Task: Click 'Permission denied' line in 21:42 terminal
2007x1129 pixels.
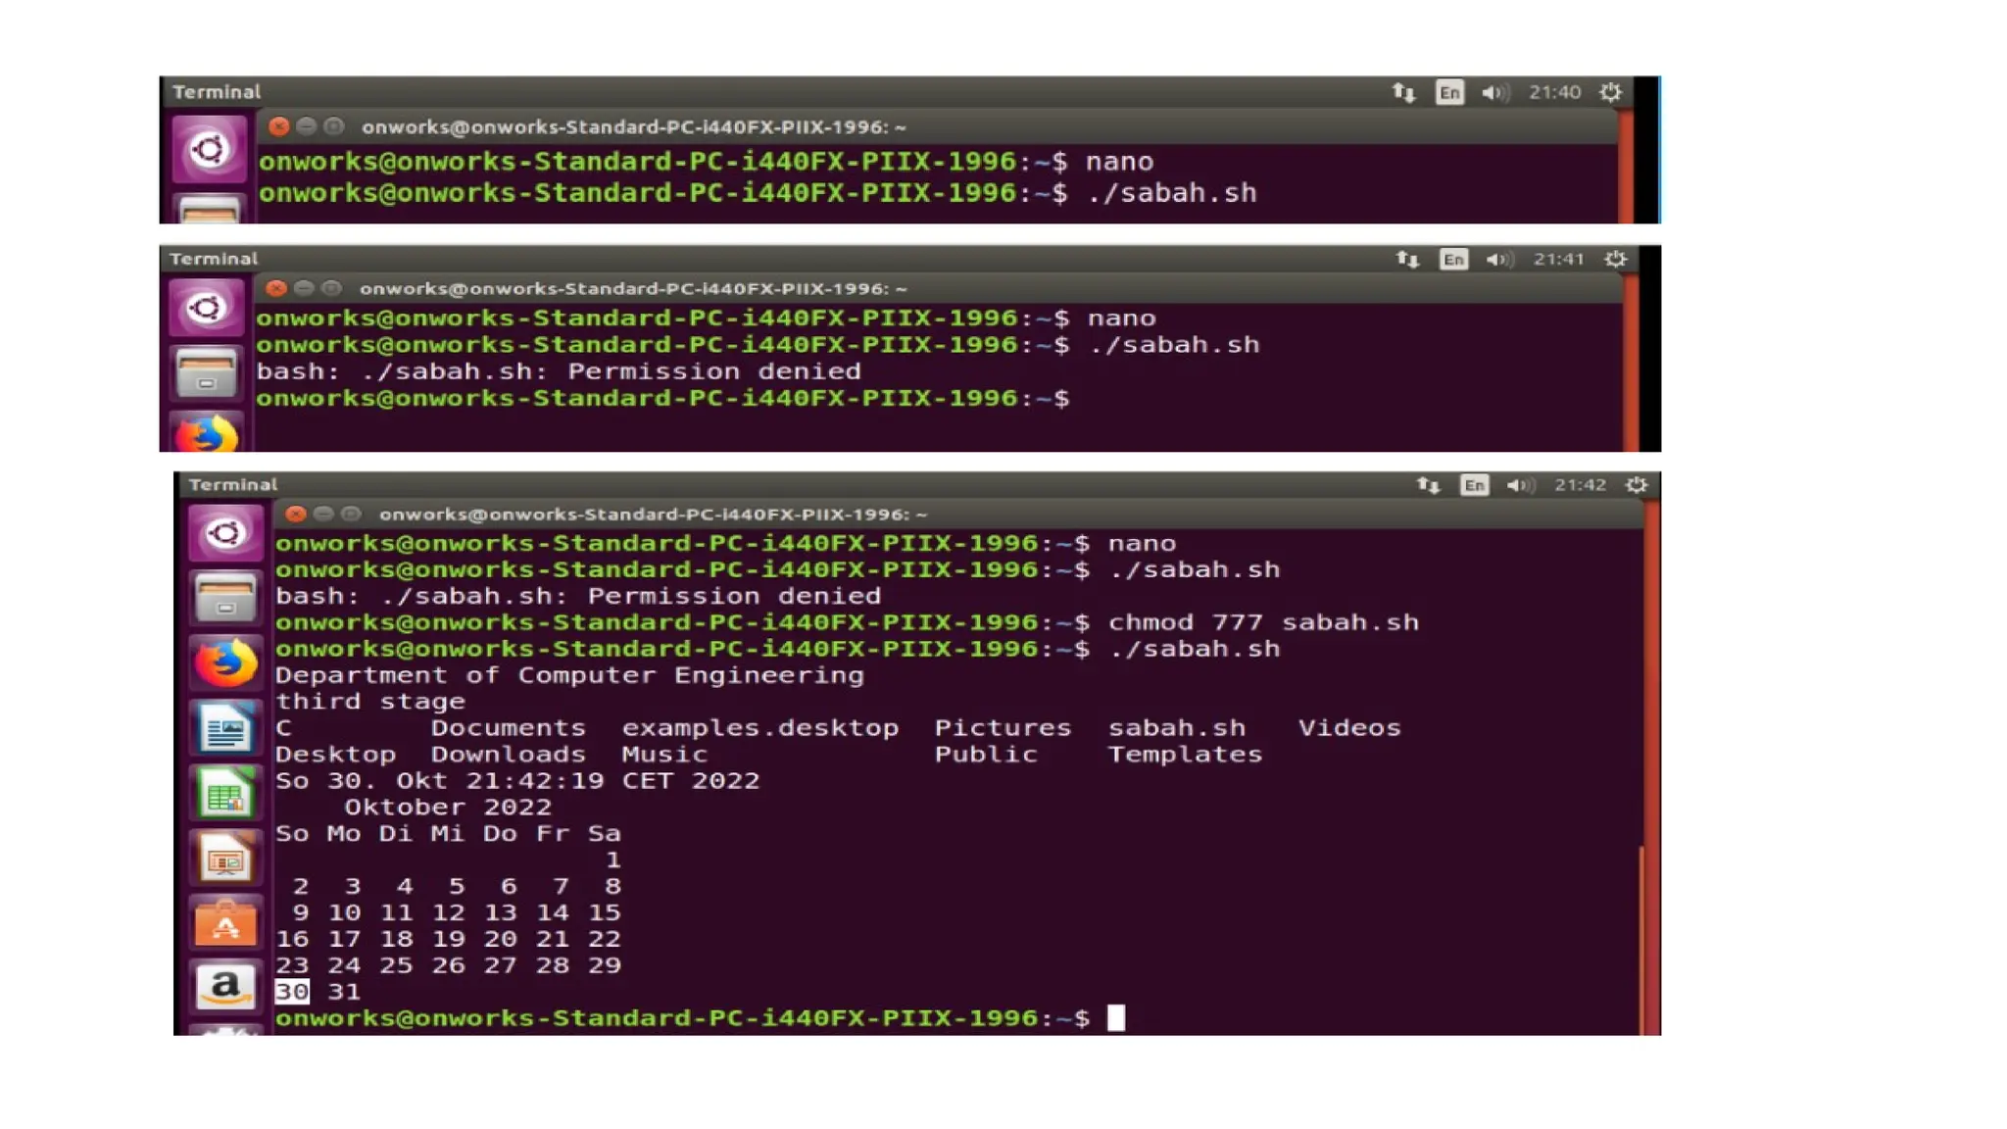Action: 578,596
